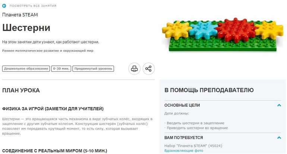The height and width of the screenshot is (154, 287).
Task: Click the Шестерни lesson title
Action: 26,28
